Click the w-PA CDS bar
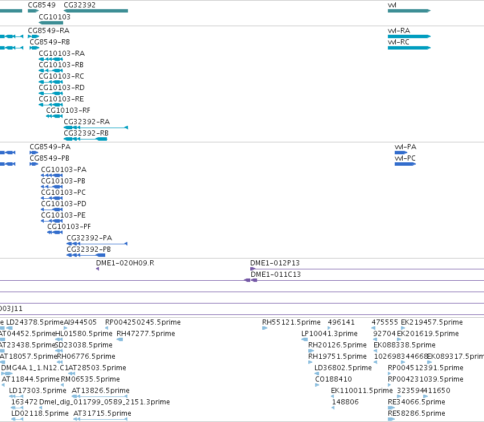This screenshot has width=484, height=422. click(401, 153)
